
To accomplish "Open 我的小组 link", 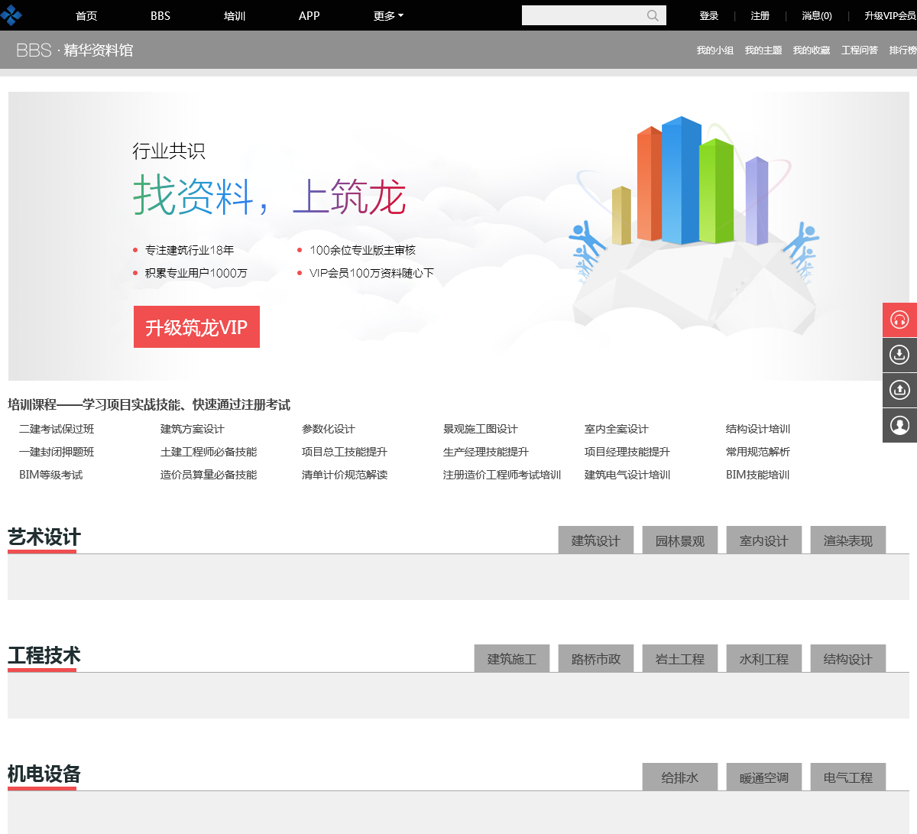I will click(x=715, y=50).
